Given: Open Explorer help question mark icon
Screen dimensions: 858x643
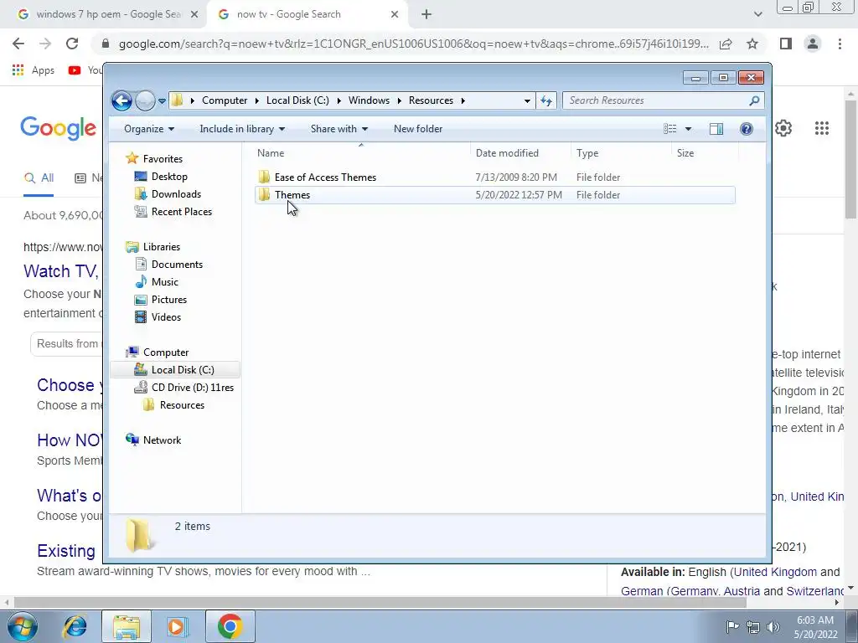Looking at the screenshot, I should [x=747, y=129].
